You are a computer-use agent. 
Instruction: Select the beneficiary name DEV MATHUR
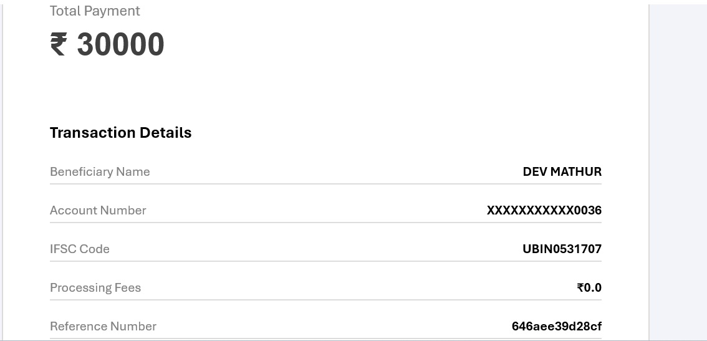pos(562,171)
